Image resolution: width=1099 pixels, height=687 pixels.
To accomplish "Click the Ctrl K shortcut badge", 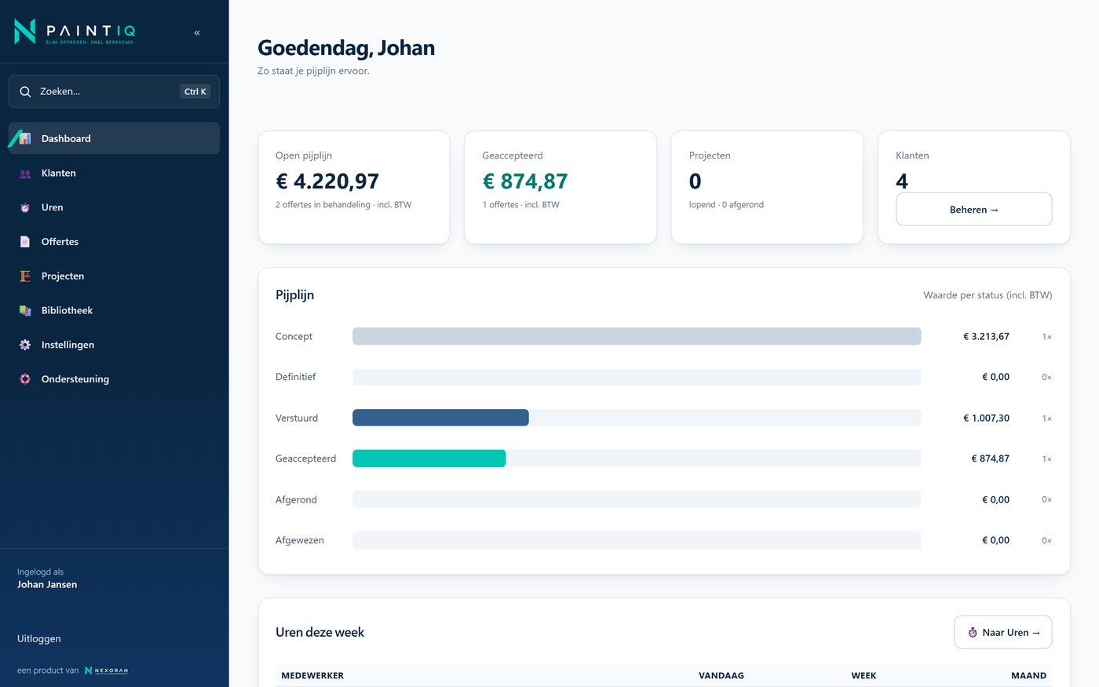I will tap(195, 92).
